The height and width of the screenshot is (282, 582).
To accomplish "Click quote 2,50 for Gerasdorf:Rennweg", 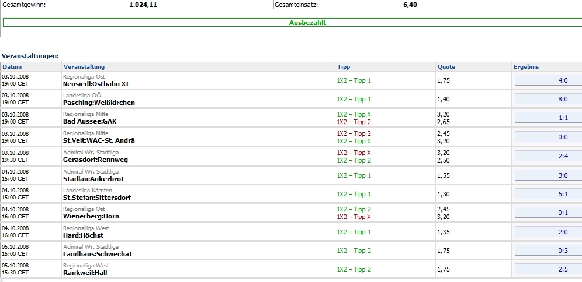I will (444, 160).
